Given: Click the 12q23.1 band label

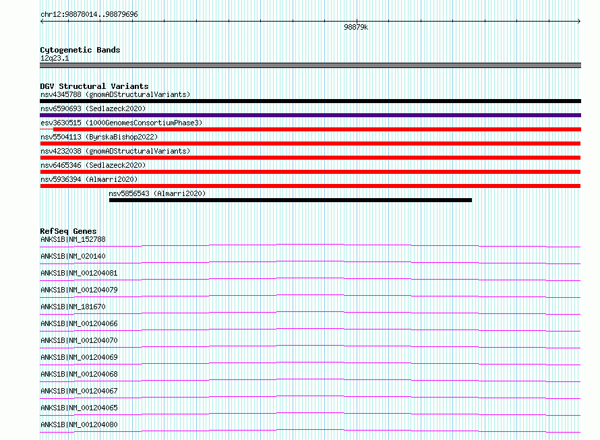Looking at the screenshot, I should click(55, 58).
